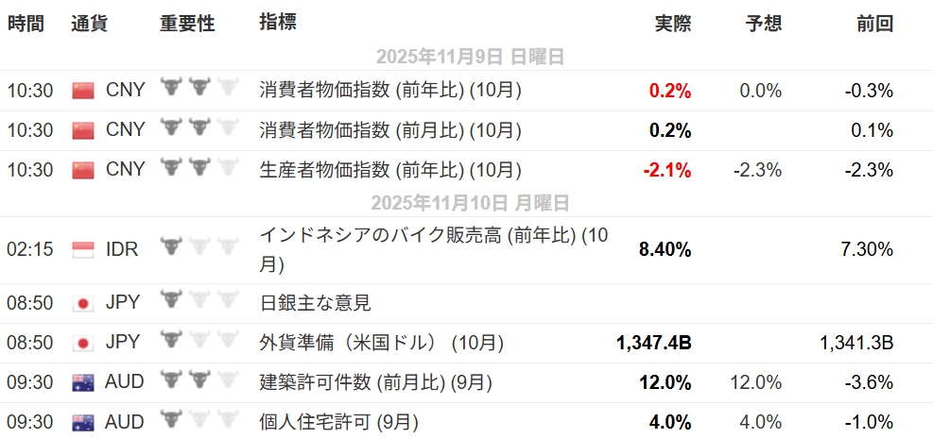The width and height of the screenshot is (933, 439).
Task: Click Australia flag in 建築許可件数 row
Action: click(84, 383)
